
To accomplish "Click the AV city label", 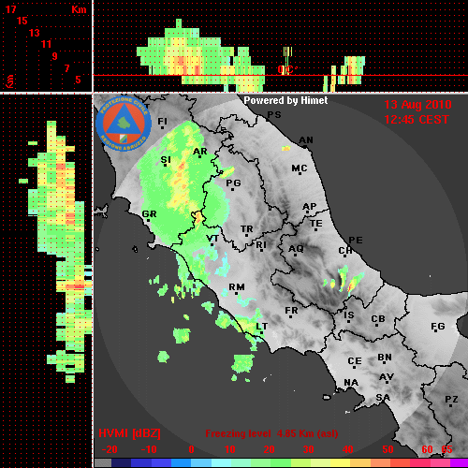I will coord(387,377).
